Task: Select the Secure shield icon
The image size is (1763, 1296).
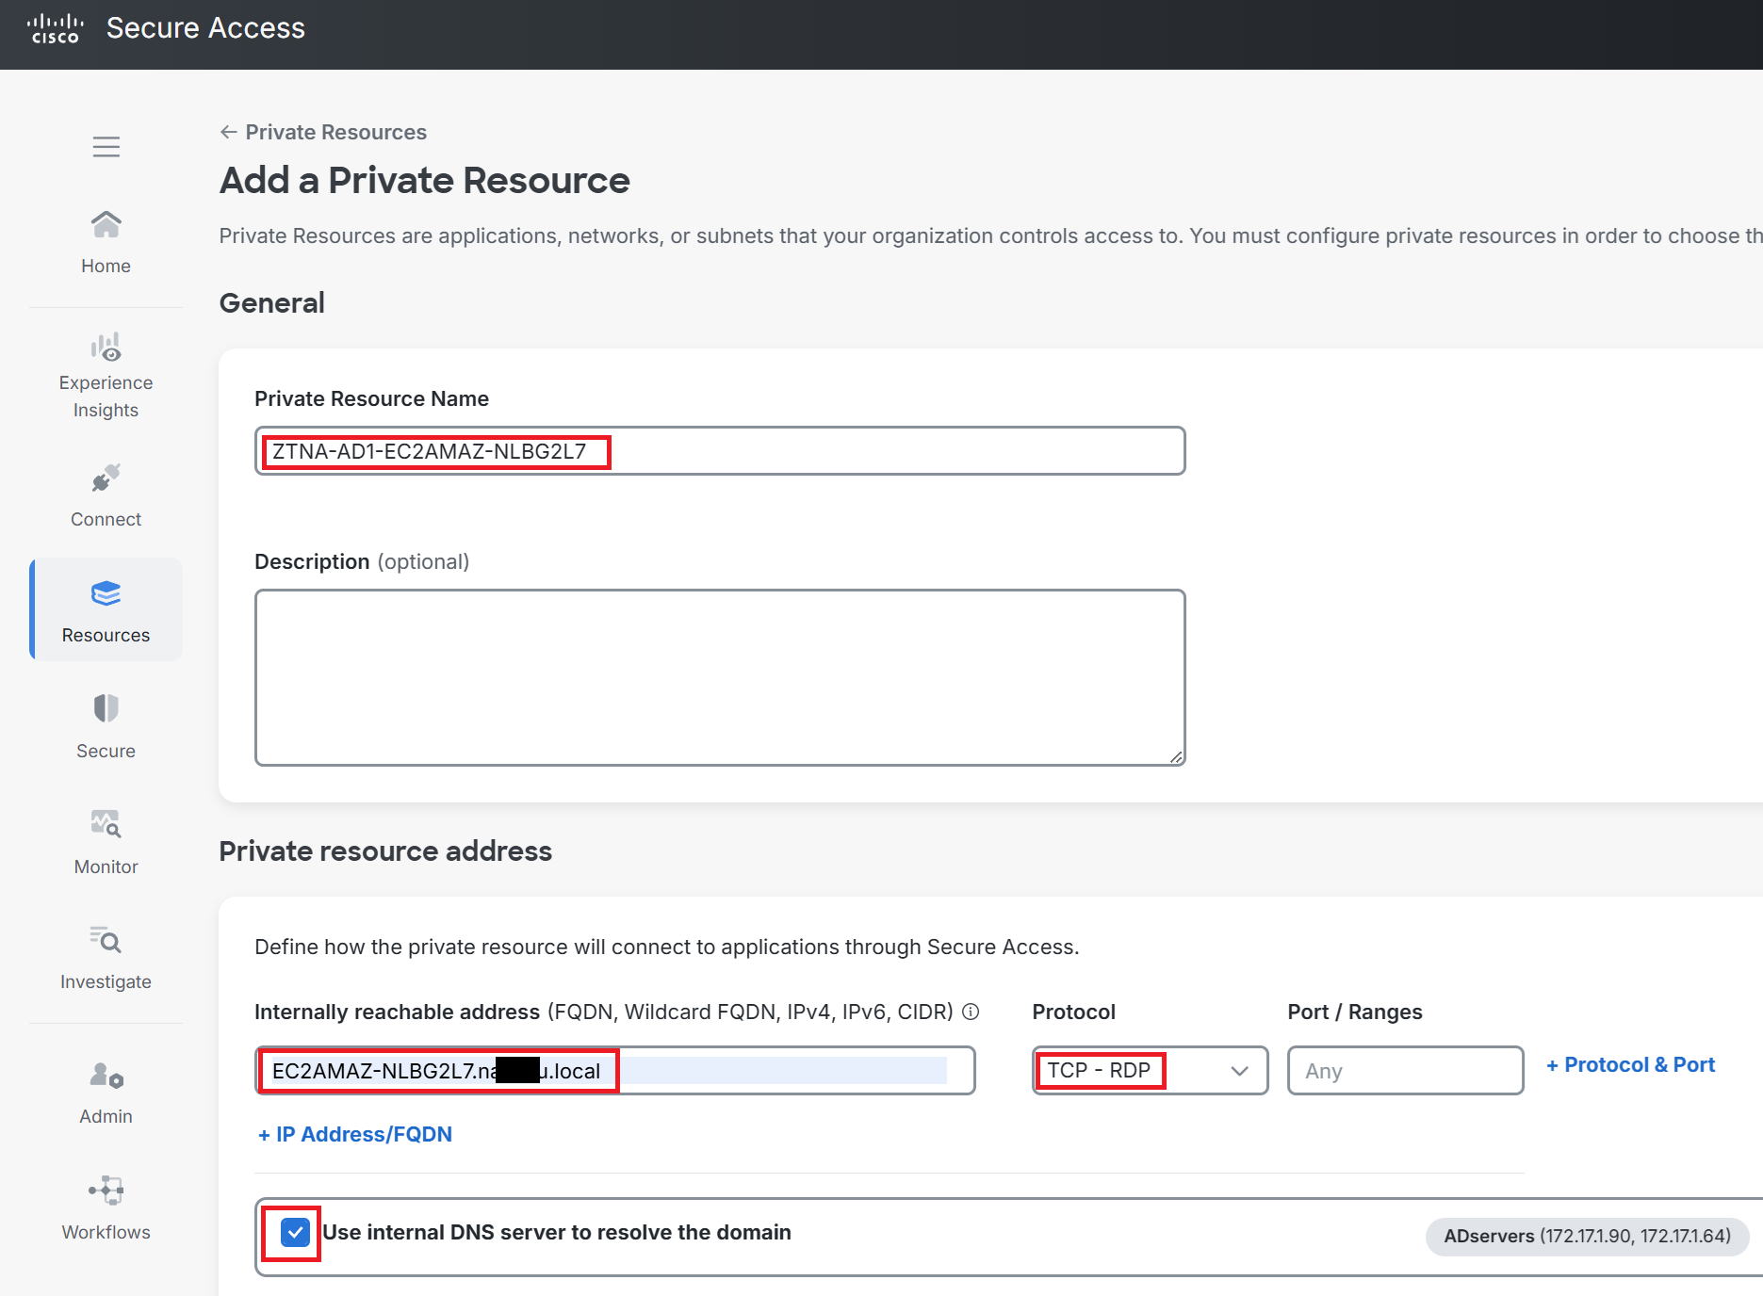Action: pos(106,708)
